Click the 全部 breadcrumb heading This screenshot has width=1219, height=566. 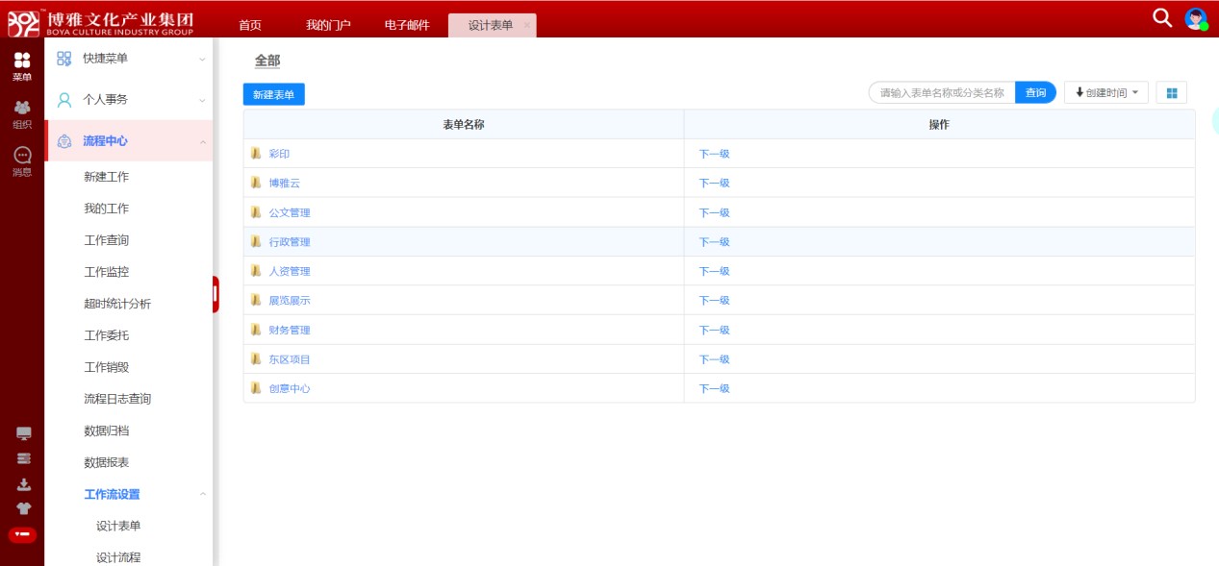click(267, 61)
